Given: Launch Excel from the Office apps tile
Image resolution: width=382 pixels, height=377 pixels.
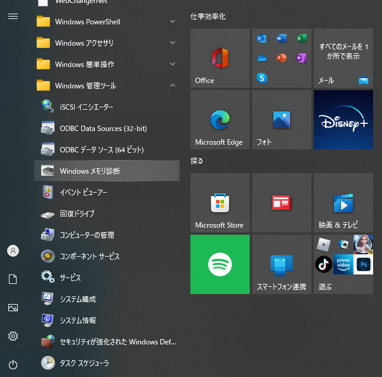Looking at the screenshot, I should [301, 39].
